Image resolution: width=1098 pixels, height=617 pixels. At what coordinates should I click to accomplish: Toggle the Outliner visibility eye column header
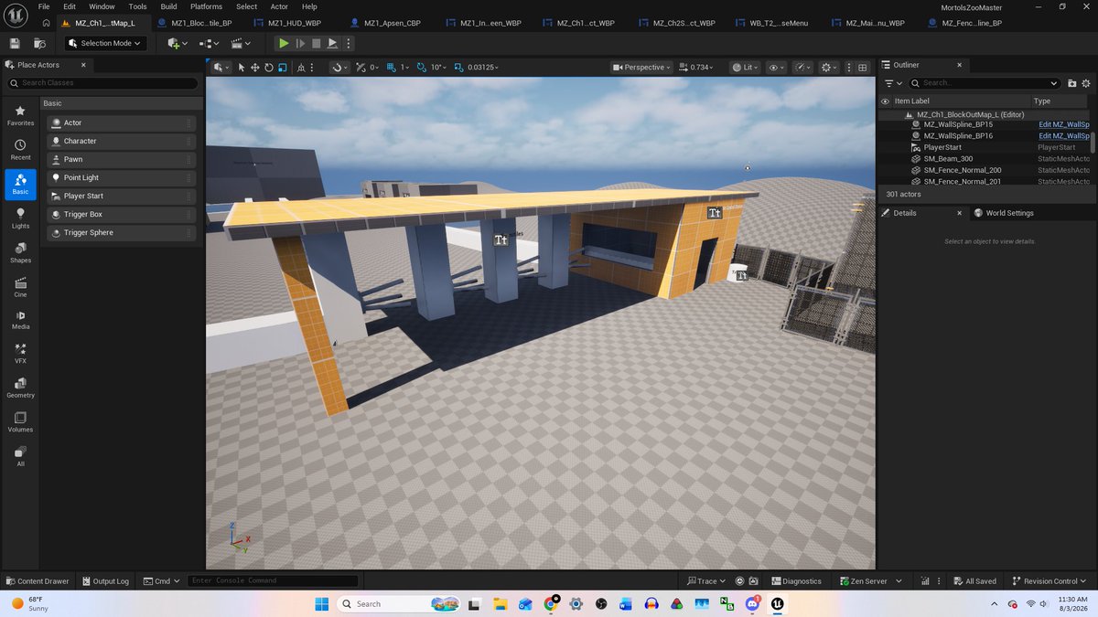click(x=885, y=101)
